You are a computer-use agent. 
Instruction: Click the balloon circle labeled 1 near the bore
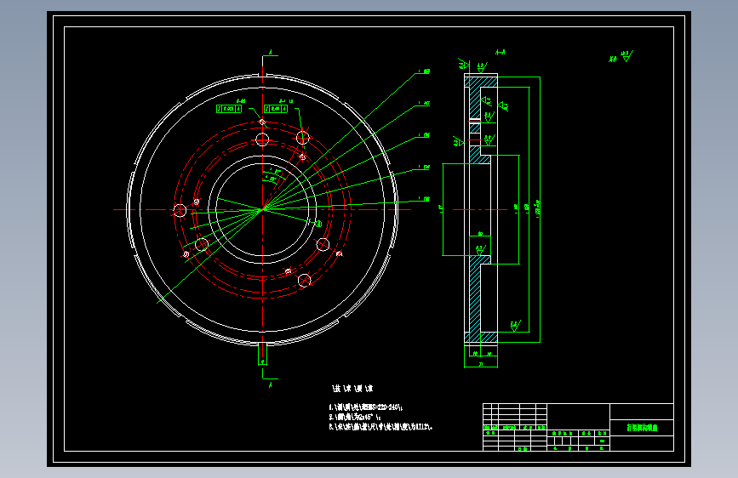point(318,224)
